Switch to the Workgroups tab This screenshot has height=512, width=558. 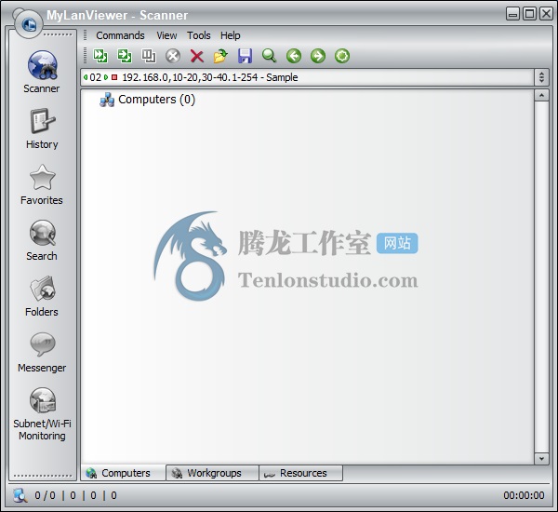tap(212, 473)
